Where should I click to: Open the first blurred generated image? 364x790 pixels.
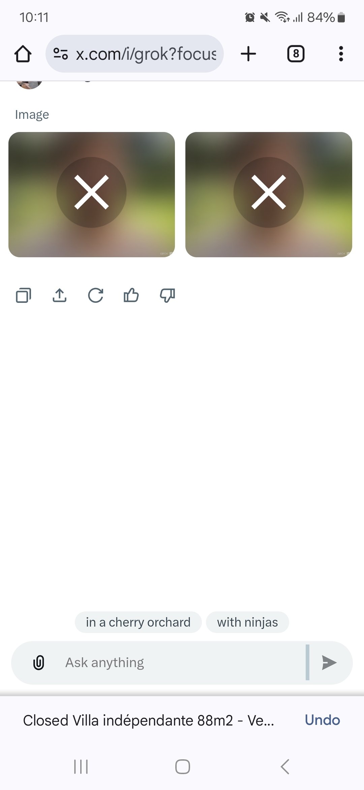point(92,194)
